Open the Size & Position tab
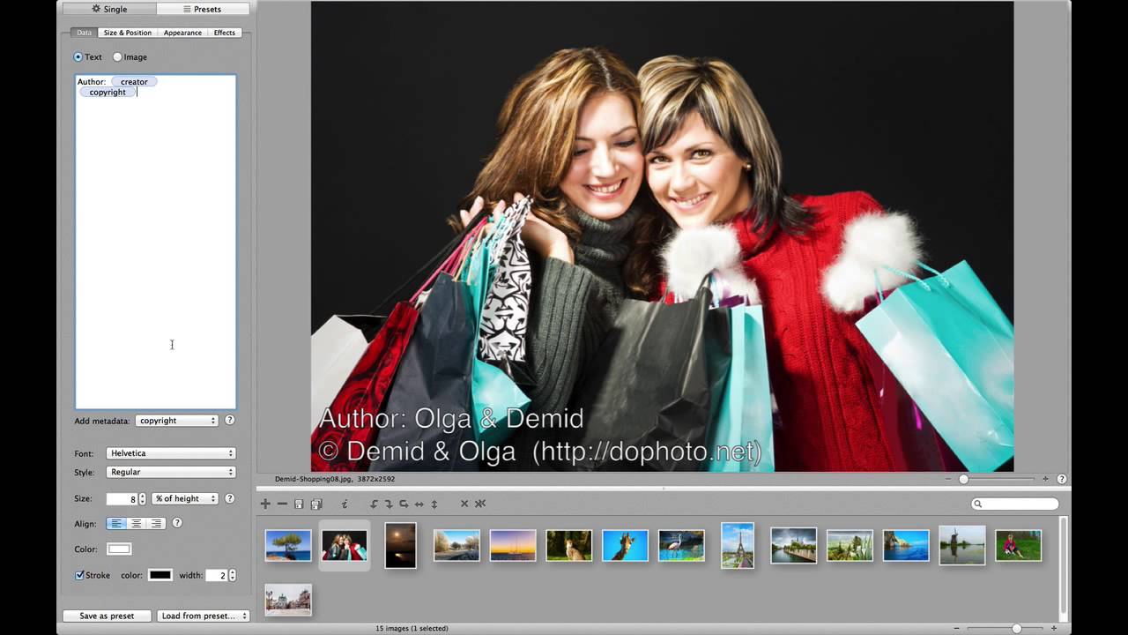 click(x=128, y=33)
